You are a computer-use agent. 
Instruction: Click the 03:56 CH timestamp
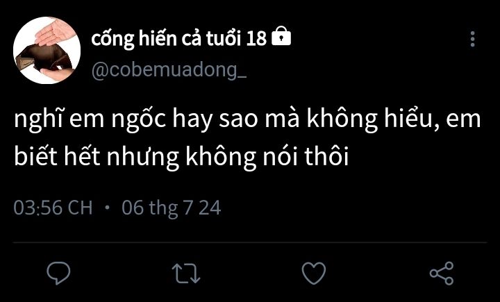53,208
